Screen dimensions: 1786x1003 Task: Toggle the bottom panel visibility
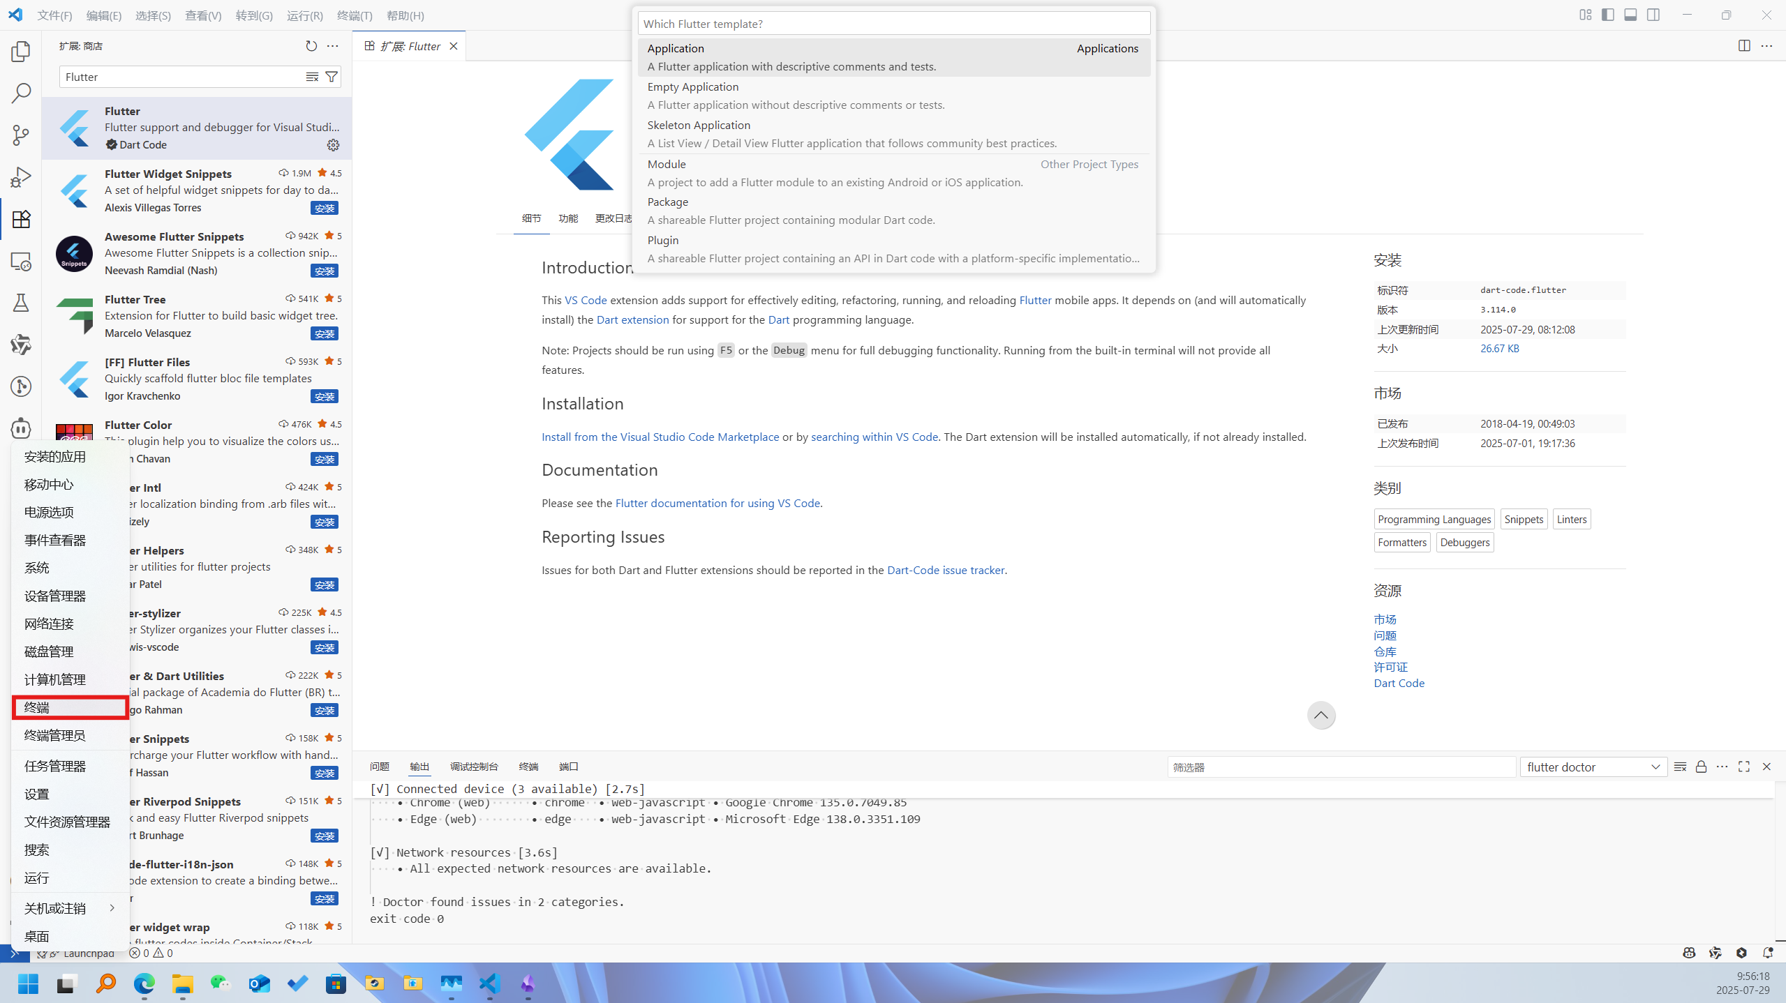pyautogui.click(x=1630, y=15)
